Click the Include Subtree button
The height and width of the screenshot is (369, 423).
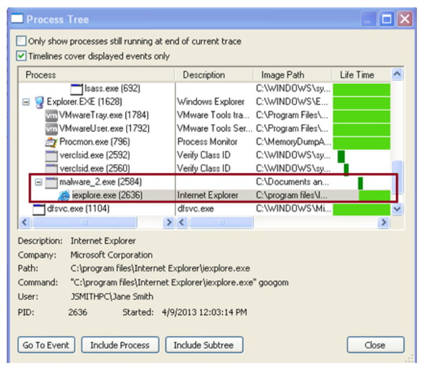click(204, 345)
